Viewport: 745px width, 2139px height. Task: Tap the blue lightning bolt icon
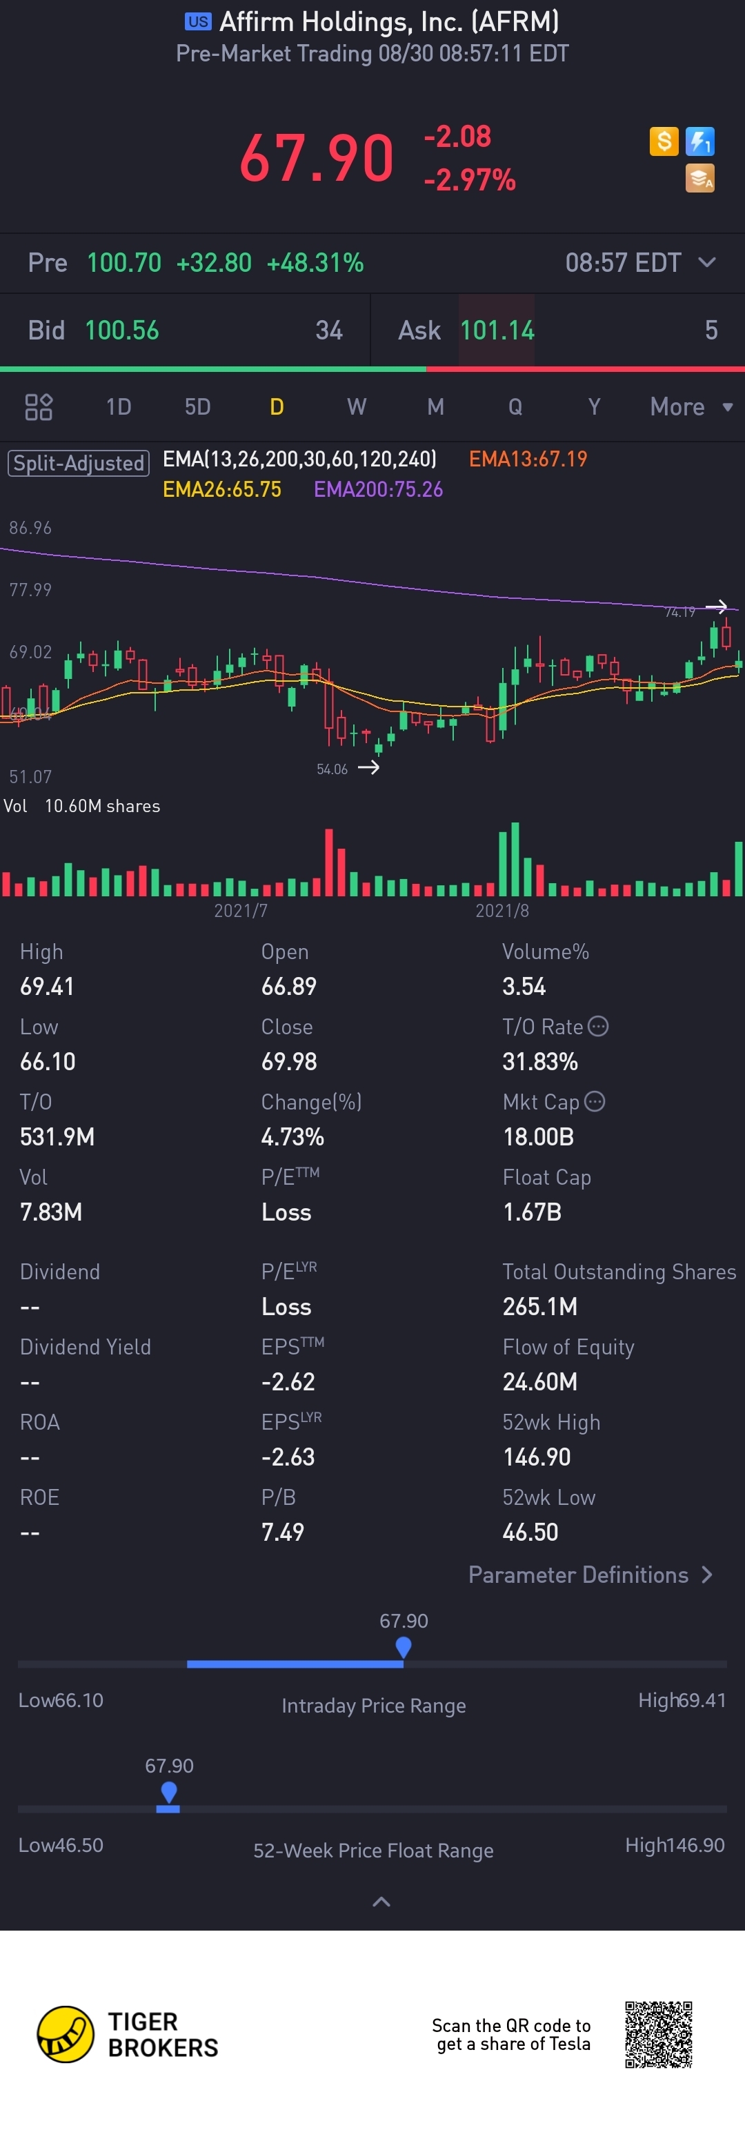pyautogui.click(x=699, y=141)
